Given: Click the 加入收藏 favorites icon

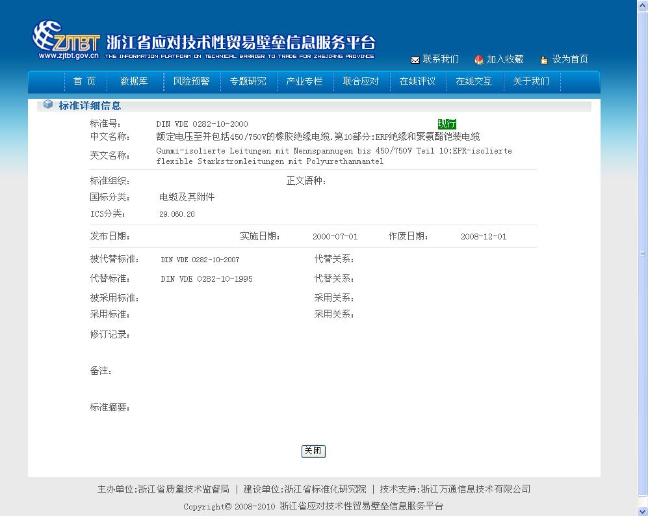Looking at the screenshot, I should 479,60.
